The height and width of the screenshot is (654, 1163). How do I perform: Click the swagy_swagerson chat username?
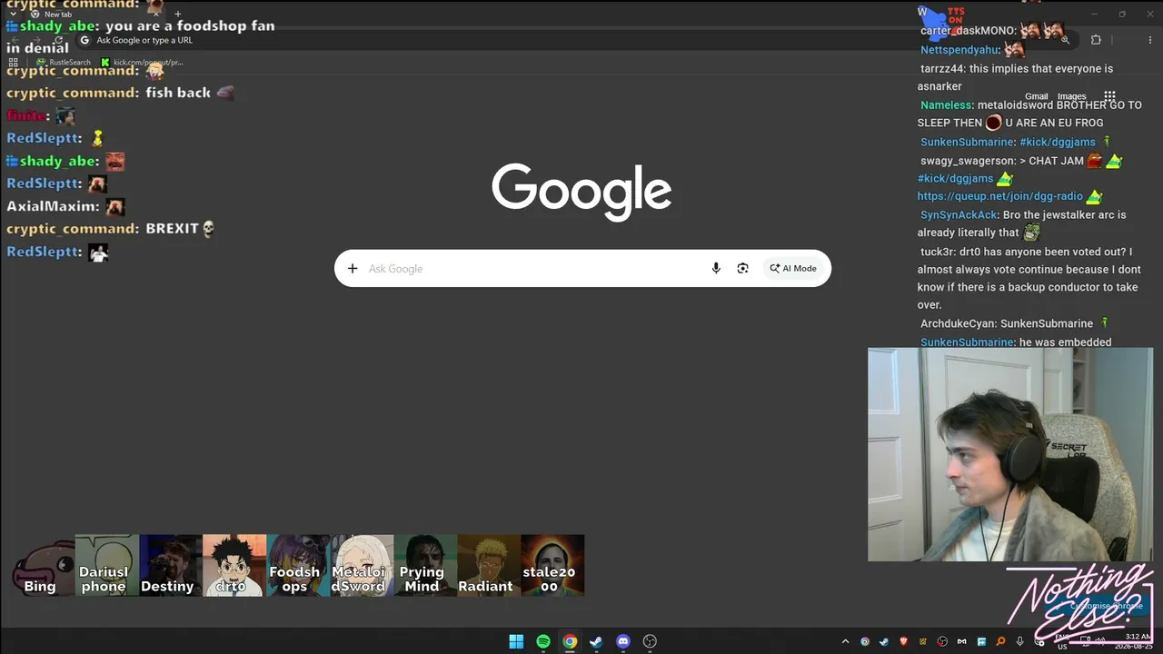click(x=967, y=161)
